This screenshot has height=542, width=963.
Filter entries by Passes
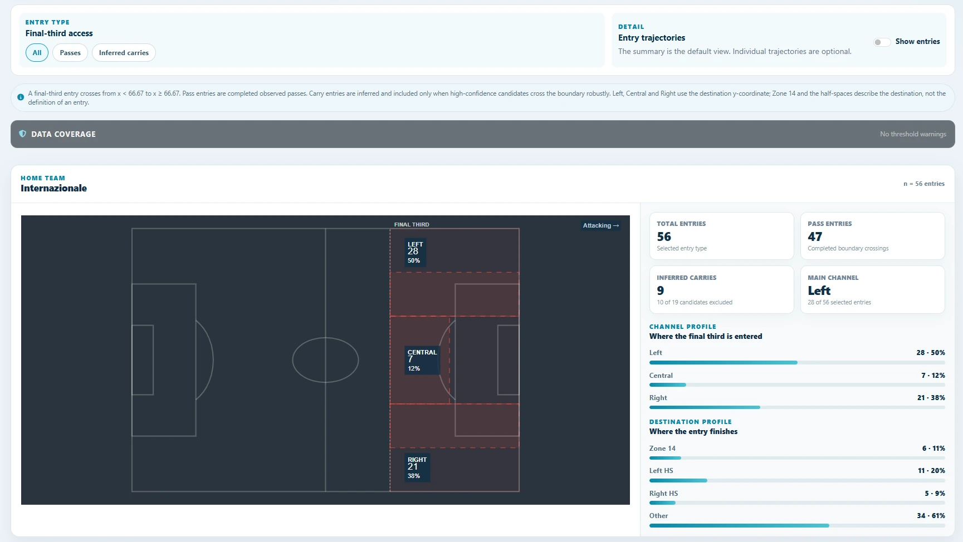coord(70,53)
